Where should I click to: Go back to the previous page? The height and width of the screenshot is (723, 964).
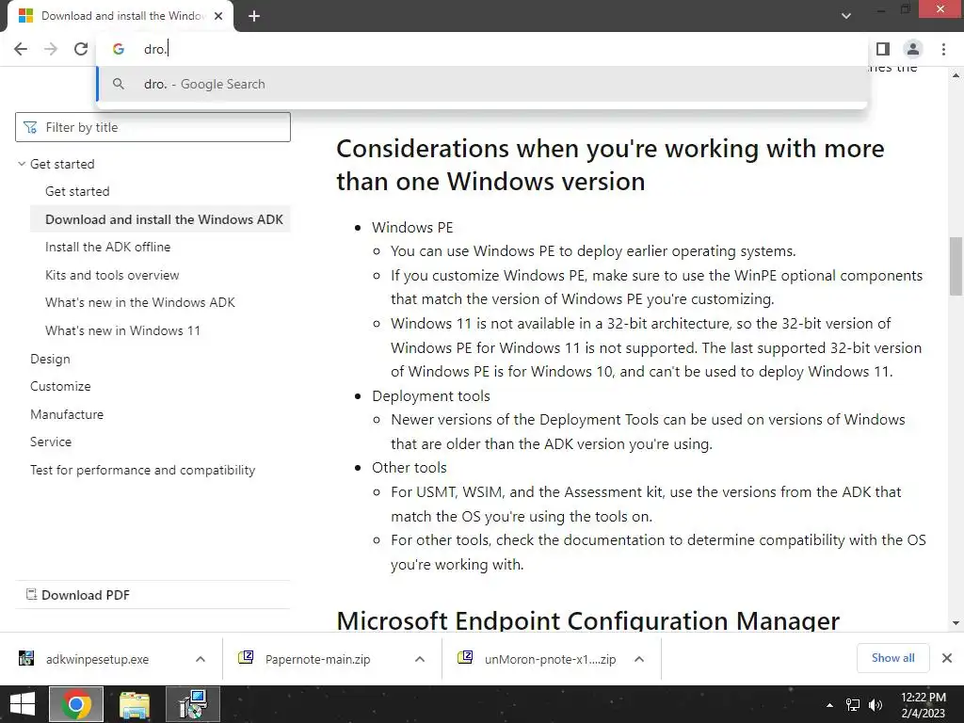21,49
